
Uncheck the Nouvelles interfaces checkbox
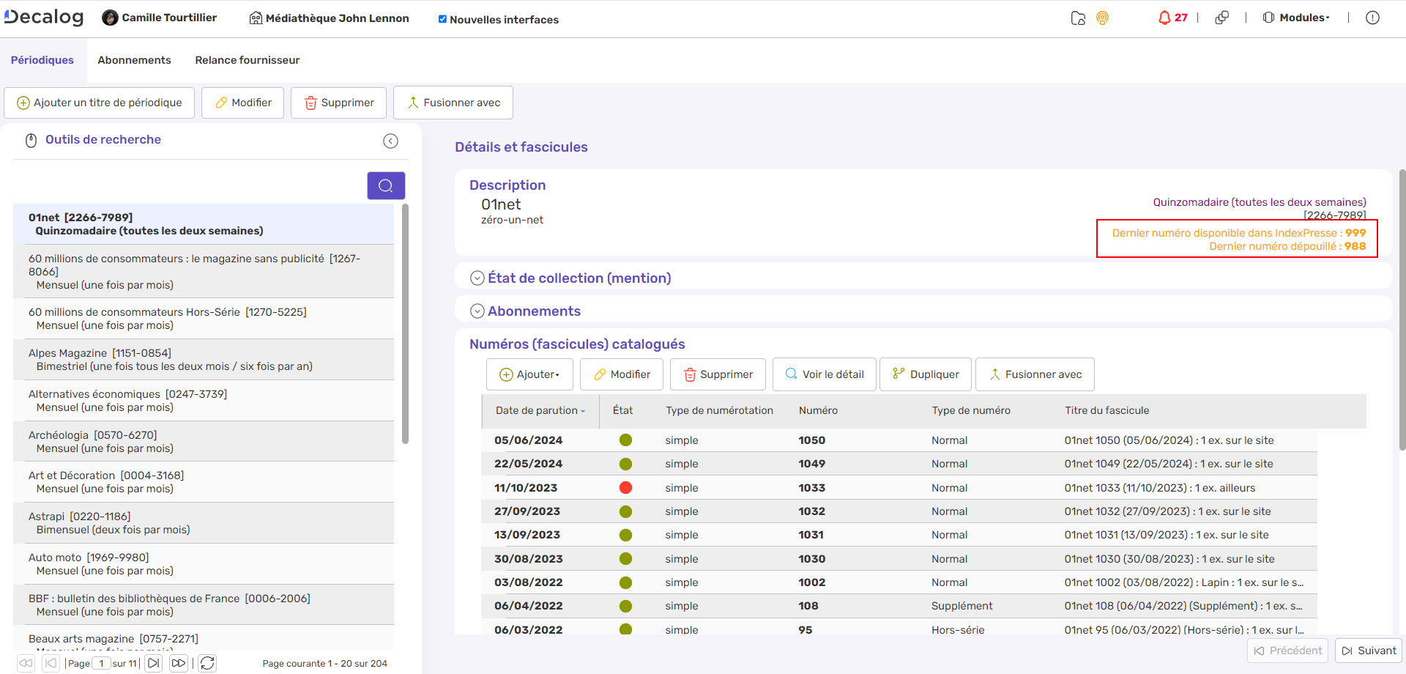point(442,19)
